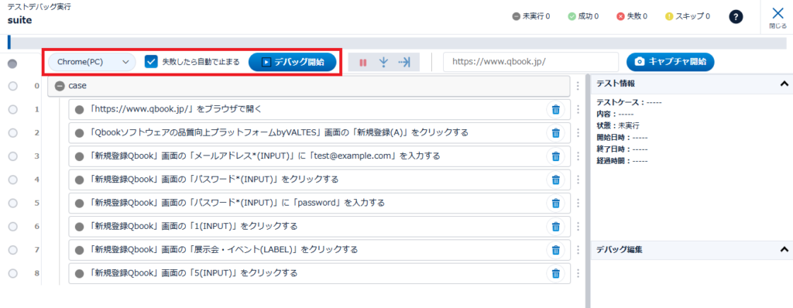This screenshot has height=308, width=793.
Task: Click the 終了日時:----- line
Action: tap(622, 149)
